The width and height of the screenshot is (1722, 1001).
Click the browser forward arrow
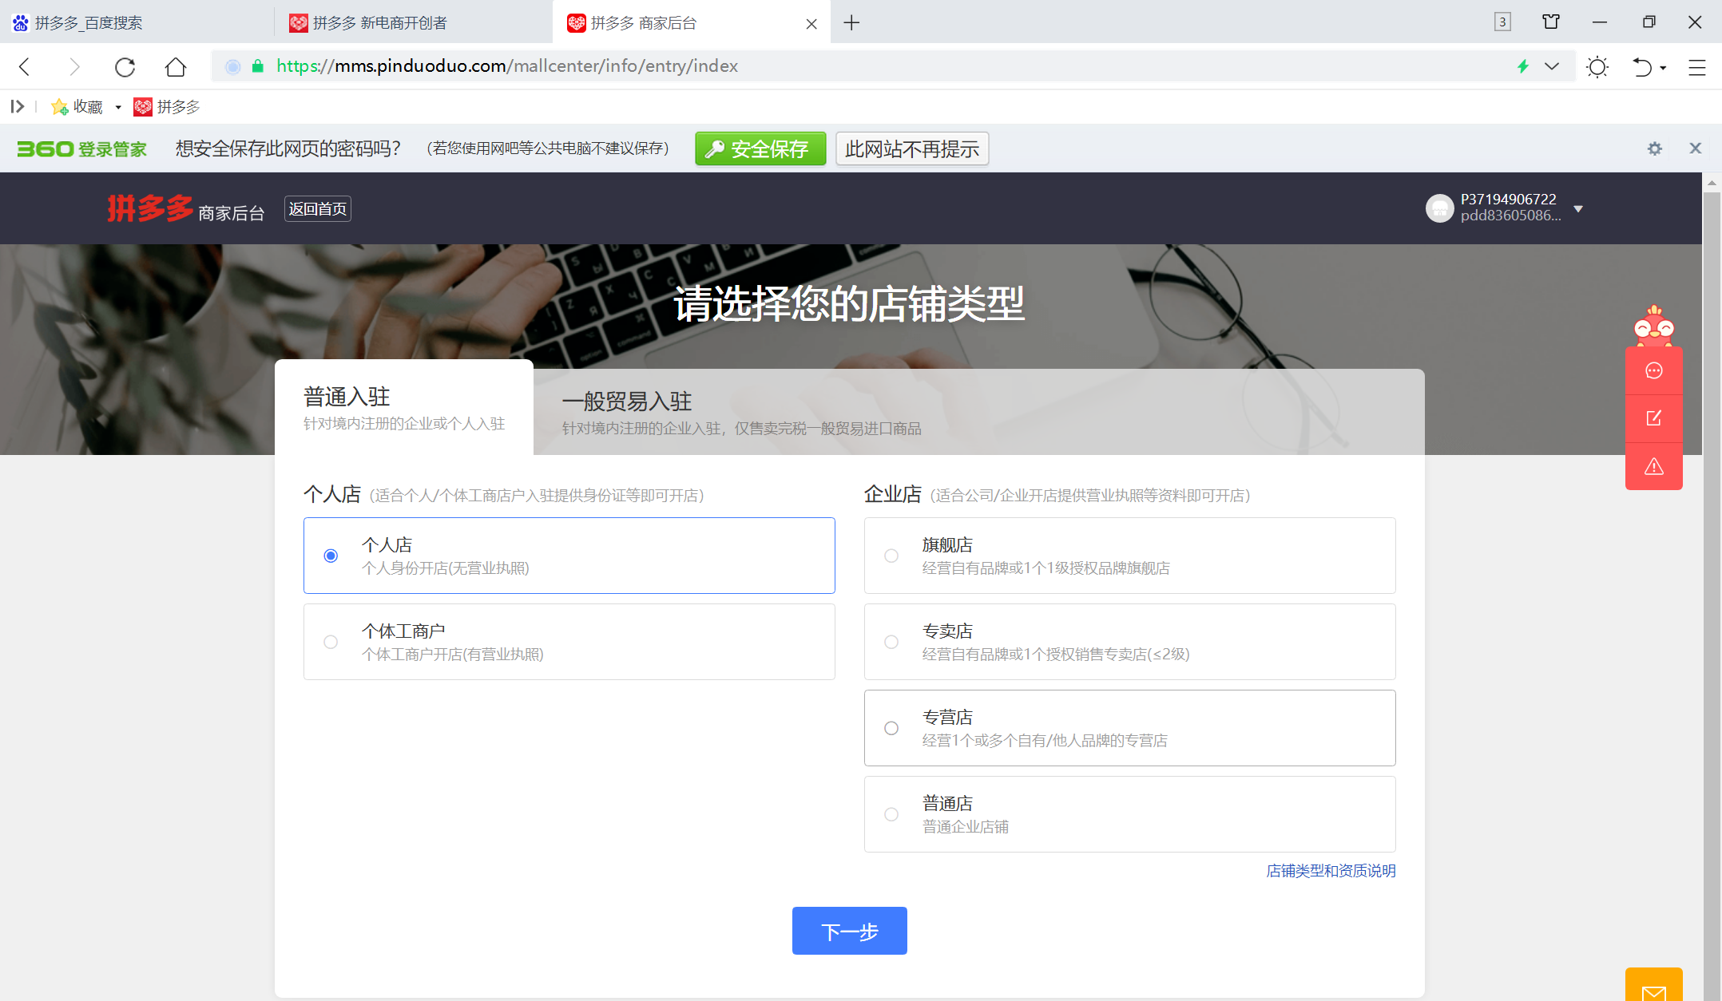[75, 66]
